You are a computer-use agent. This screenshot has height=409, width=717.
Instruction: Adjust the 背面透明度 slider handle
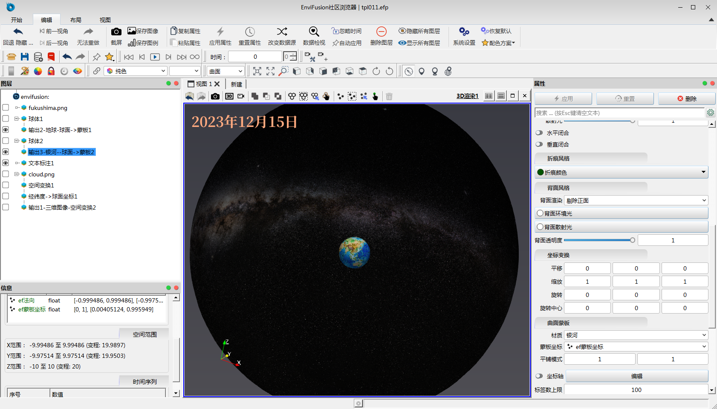tap(633, 240)
